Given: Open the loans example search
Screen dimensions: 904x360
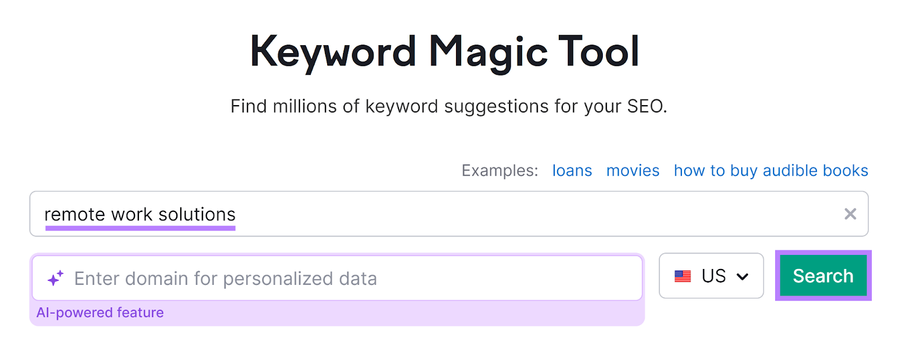Looking at the screenshot, I should 572,170.
